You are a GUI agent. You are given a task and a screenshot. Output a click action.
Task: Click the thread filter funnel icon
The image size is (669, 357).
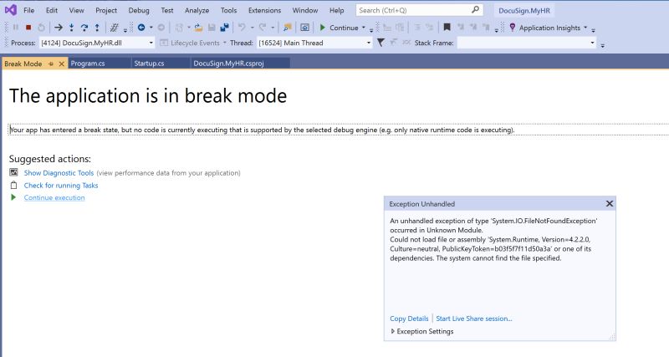[380, 43]
